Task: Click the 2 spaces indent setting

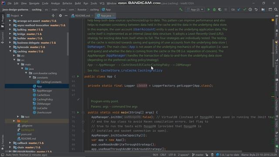Action: pos(184,155)
